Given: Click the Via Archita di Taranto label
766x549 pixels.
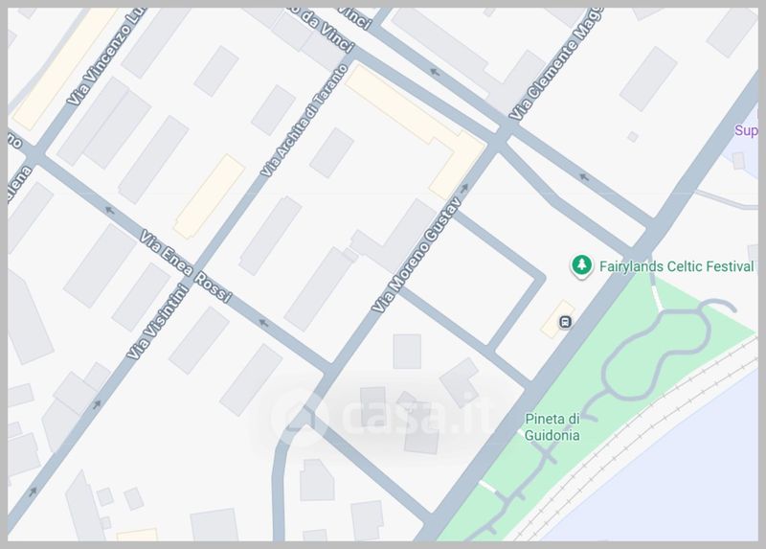Looking at the screenshot, I should [x=304, y=121].
